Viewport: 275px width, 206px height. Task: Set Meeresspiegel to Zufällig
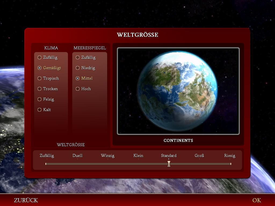(x=78, y=57)
